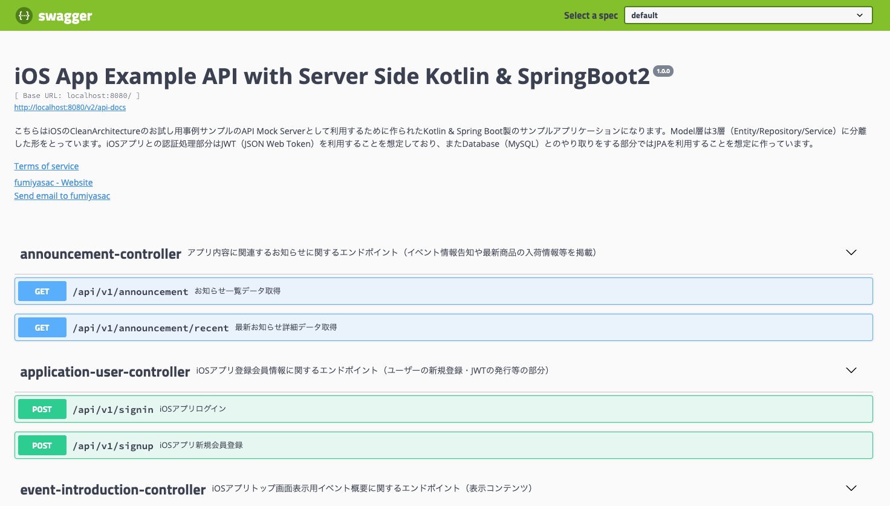
Task: Collapse the event-introduction-controller section chevron
Action: coord(851,488)
